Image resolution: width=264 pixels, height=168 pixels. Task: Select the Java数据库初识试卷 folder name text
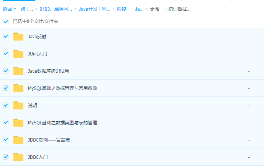click(48, 71)
